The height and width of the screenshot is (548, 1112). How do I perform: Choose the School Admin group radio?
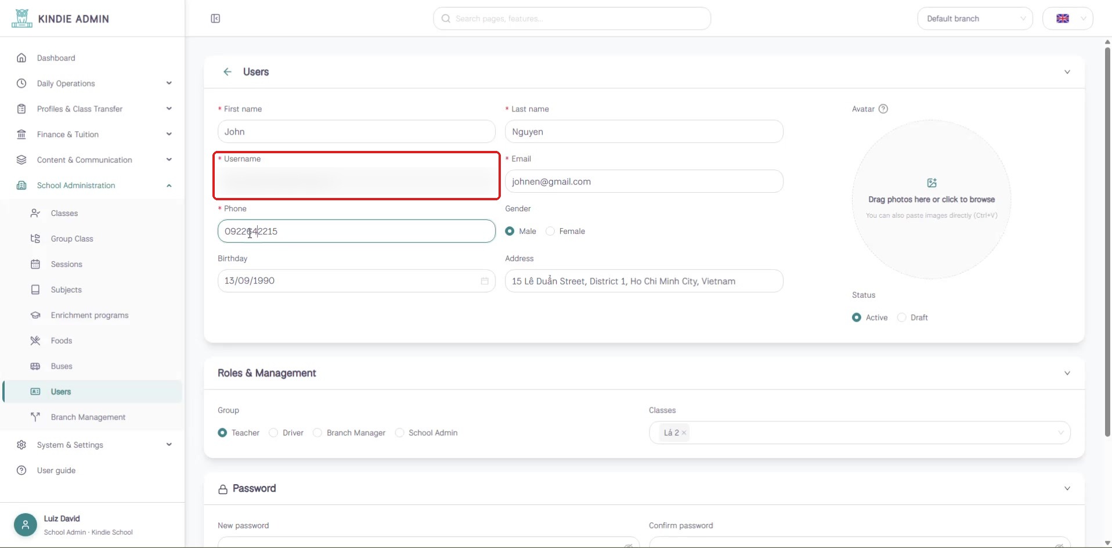(399, 432)
